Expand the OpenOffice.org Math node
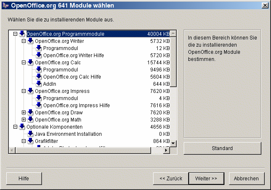This screenshot has height=190, width=271. (24, 120)
